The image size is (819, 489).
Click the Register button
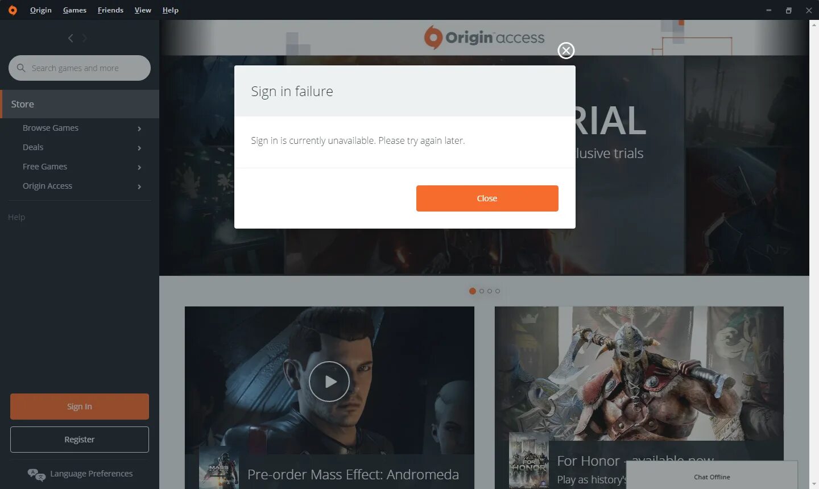(80, 440)
